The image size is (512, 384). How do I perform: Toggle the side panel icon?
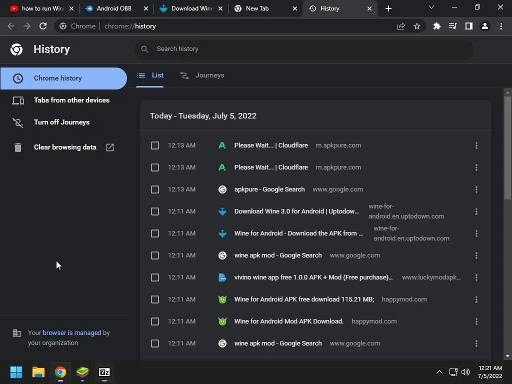(x=469, y=26)
